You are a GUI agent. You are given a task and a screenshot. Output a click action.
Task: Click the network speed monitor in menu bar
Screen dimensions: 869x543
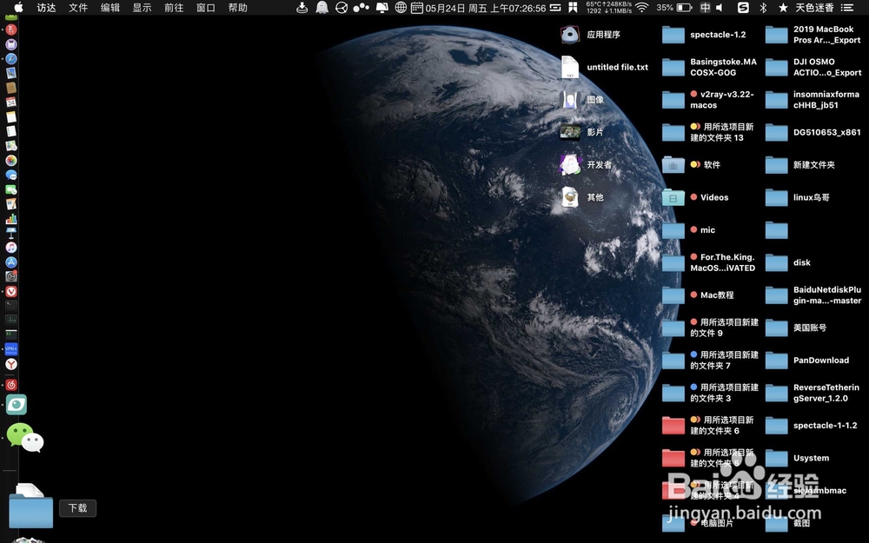point(608,7)
